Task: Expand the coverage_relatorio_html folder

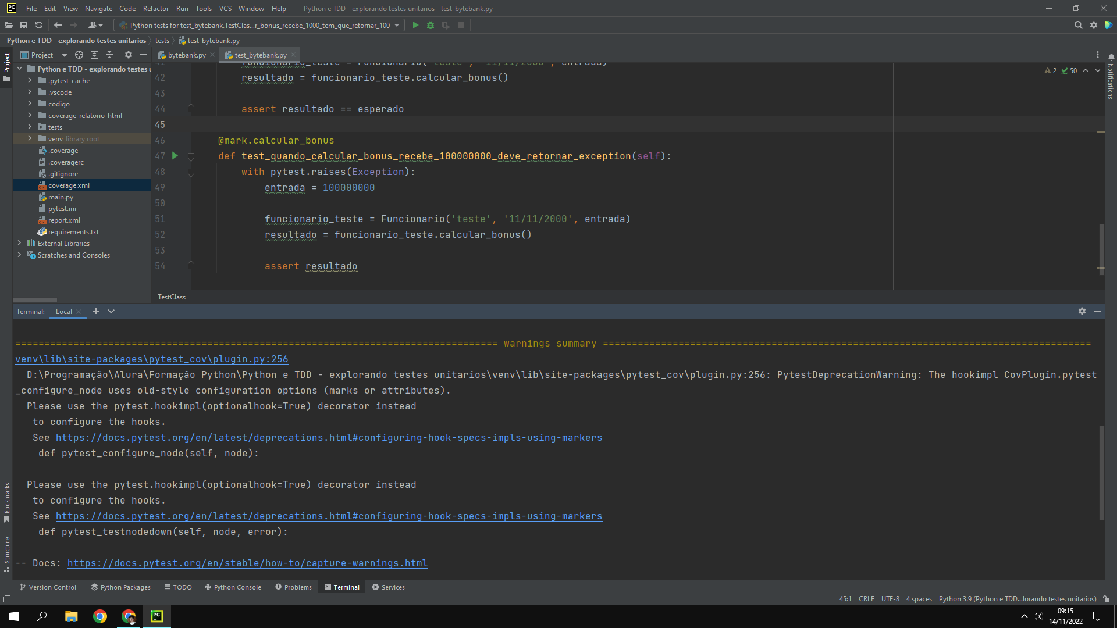Action: (30, 115)
